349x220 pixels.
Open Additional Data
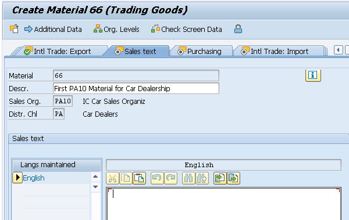tap(53, 30)
